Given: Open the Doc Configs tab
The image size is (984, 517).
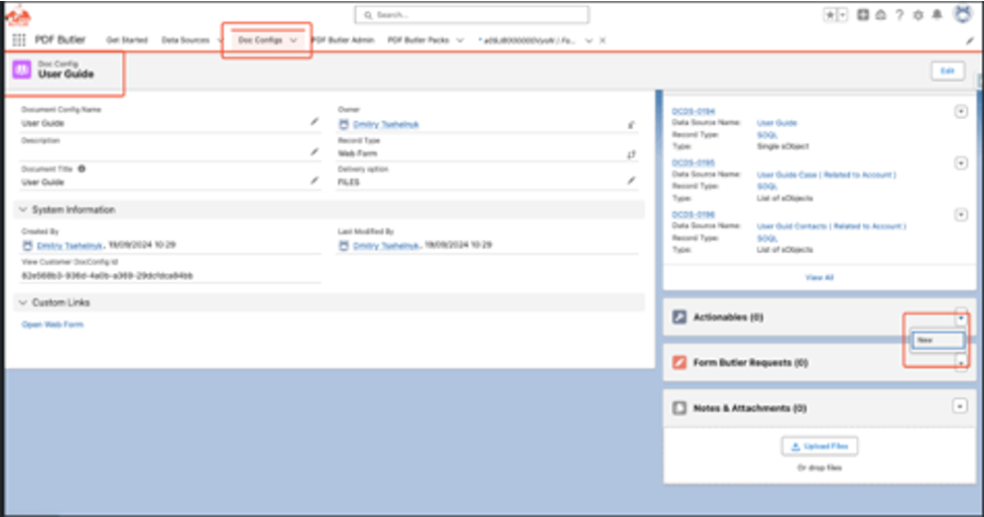Looking at the screenshot, I should pos(260,40).
